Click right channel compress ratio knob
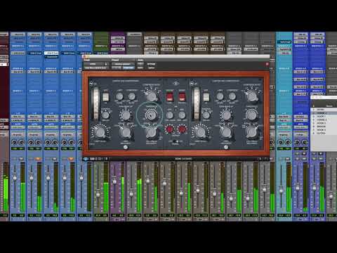 click(x=251, y=96)
